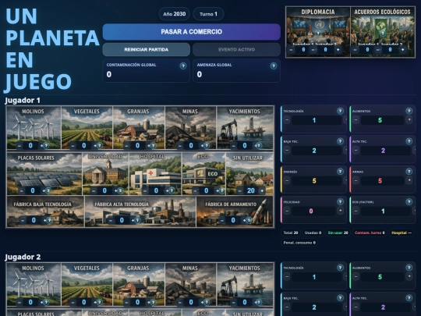
Task: Open the Amenaza Global help icon
Action: 274,66
